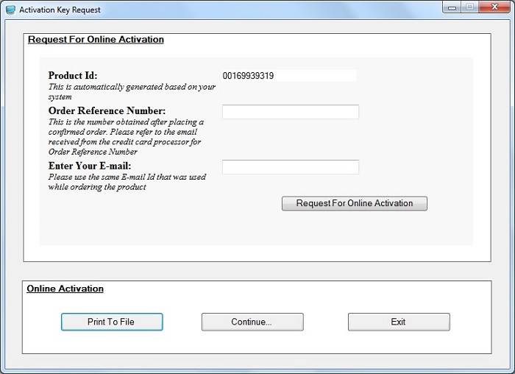Viewport: 515px width, 374px height.
Task: Click the Exit button
Action: click(x=398, y=322)
